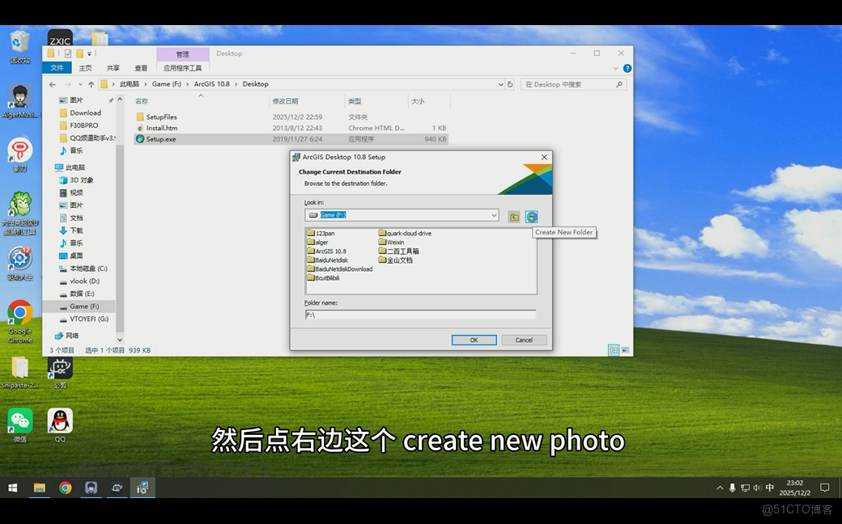Expand the ribbon with its chevron arrow
842x524 pixels.
click(x=616, y=67)
